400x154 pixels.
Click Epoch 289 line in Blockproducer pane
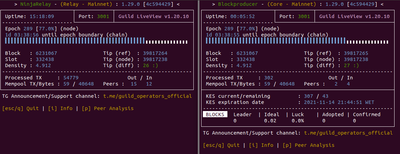click(x=243, y=29)
